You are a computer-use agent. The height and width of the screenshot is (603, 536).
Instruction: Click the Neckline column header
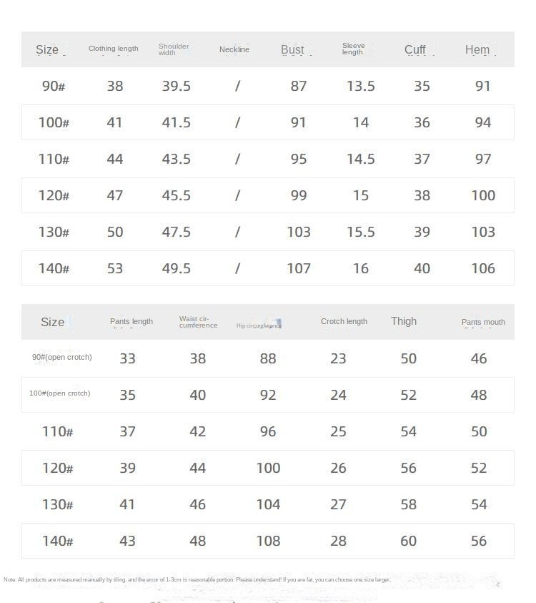pos(234,49)
